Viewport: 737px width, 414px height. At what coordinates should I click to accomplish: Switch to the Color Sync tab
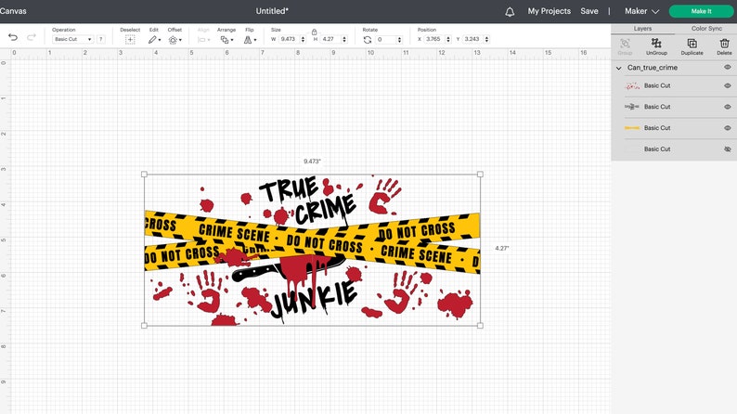pyautogui.click(x=706, y=29)
